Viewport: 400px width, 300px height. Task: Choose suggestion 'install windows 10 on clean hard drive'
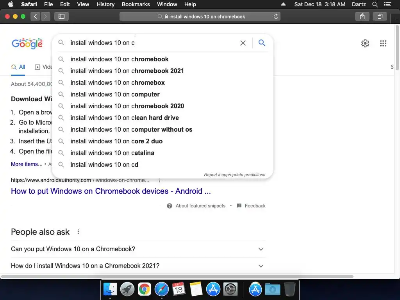click(x=162, y=118)
